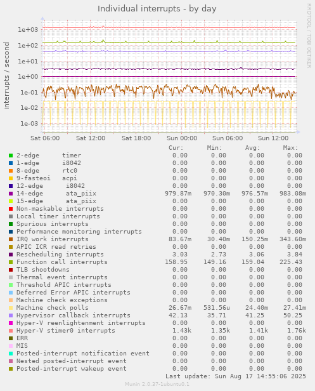Click the chart title Individual interrupts - by day
The height and width of the screenshot is (391, 315).
157,9
